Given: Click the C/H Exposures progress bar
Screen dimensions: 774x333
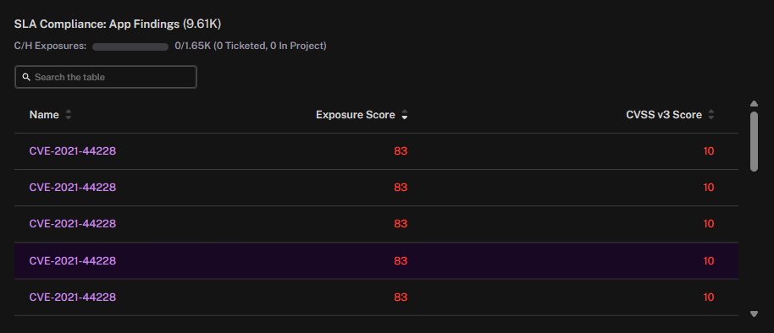Looking at the screenshot, I should tap(130, 46).
